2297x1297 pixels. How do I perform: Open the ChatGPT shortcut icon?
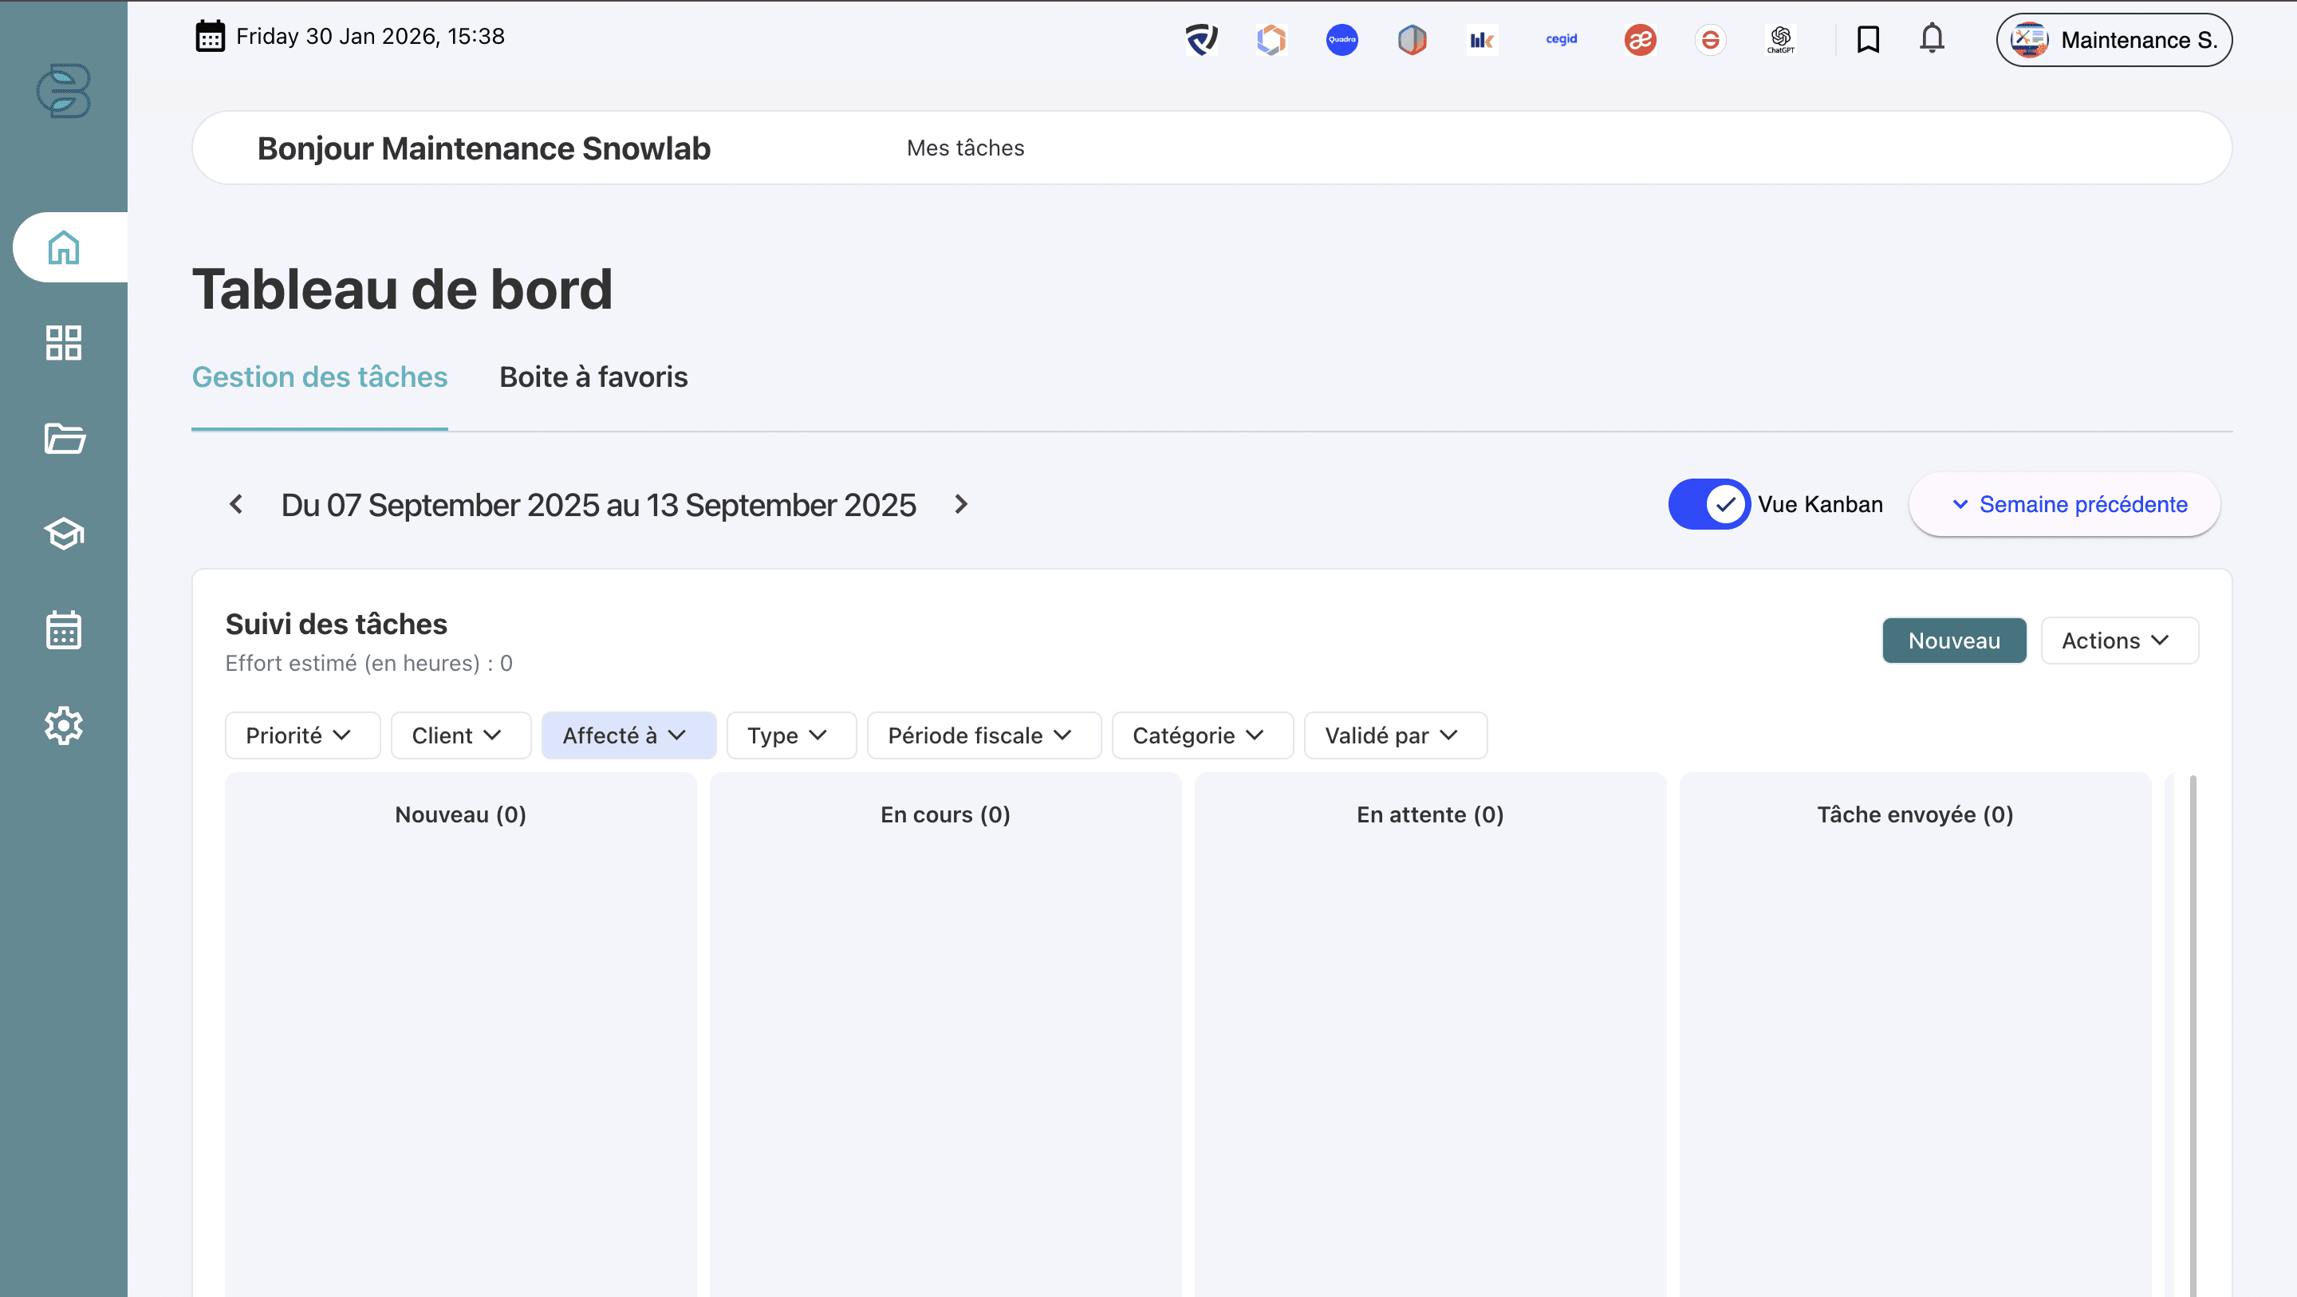point(1780,39)
